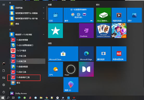
Task: Launch the OneNote tile
Action: pyautogui.click(x=86, y=30)
